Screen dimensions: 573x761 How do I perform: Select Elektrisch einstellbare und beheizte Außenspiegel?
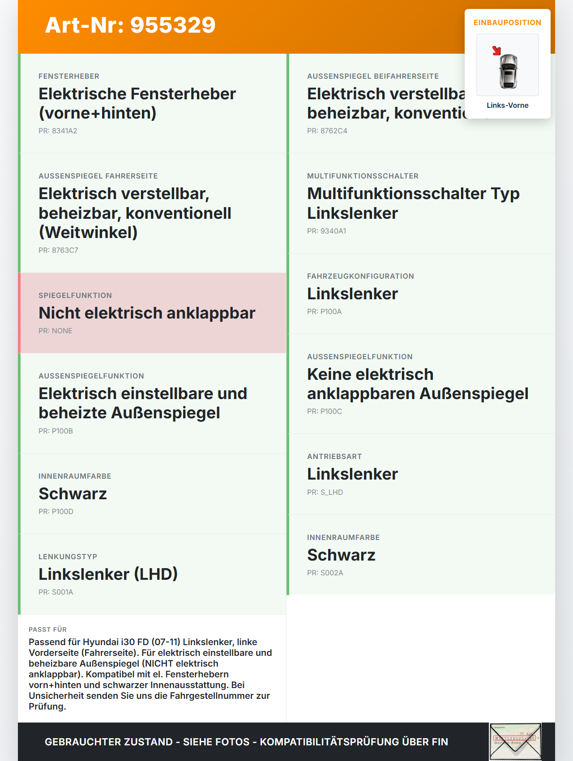(152, 403)
